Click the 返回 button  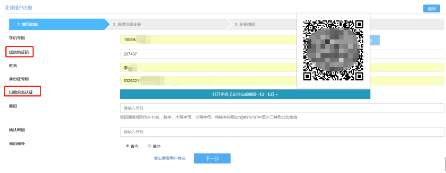431,9
